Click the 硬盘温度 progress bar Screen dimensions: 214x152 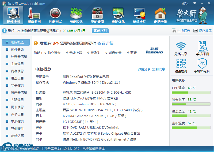[191, 116]
